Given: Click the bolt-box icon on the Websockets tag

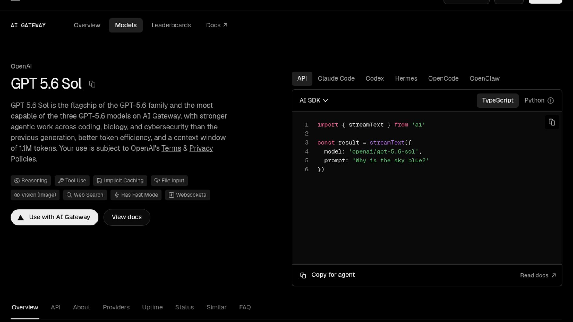Looking at the screenshot, I should coord(171,195).
